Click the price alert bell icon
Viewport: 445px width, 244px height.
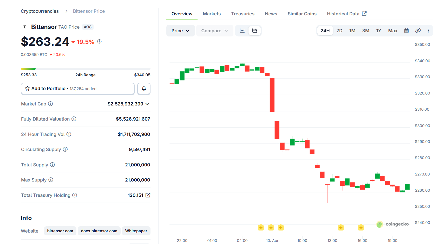coord(144,89)
